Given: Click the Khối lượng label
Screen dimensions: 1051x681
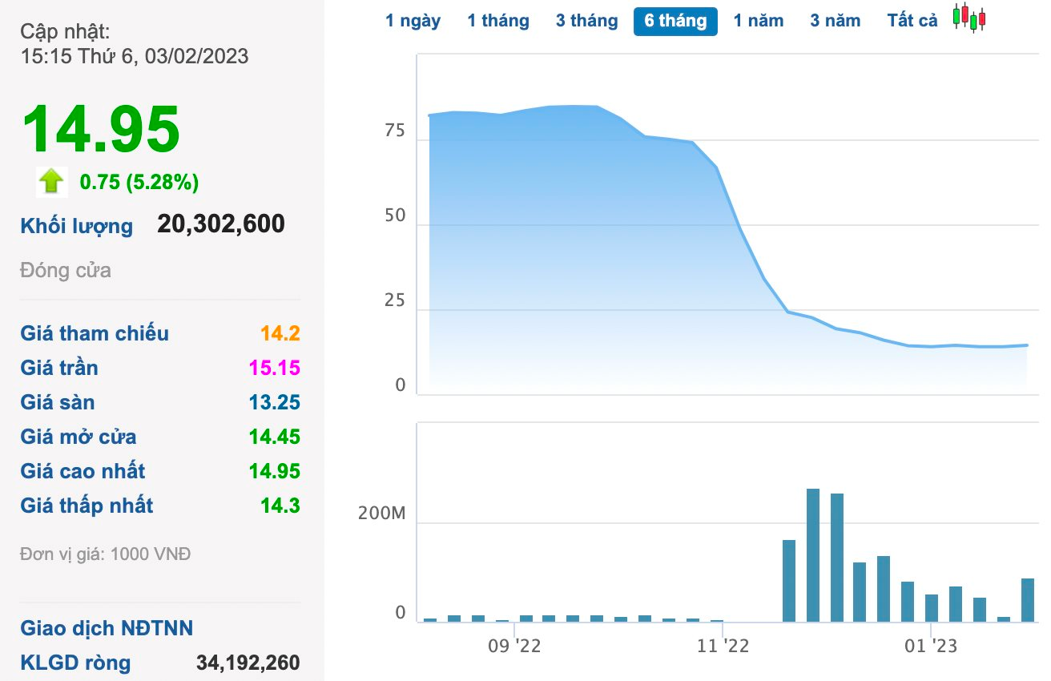Looking at the screenshot, I should (x=77, y=226).
